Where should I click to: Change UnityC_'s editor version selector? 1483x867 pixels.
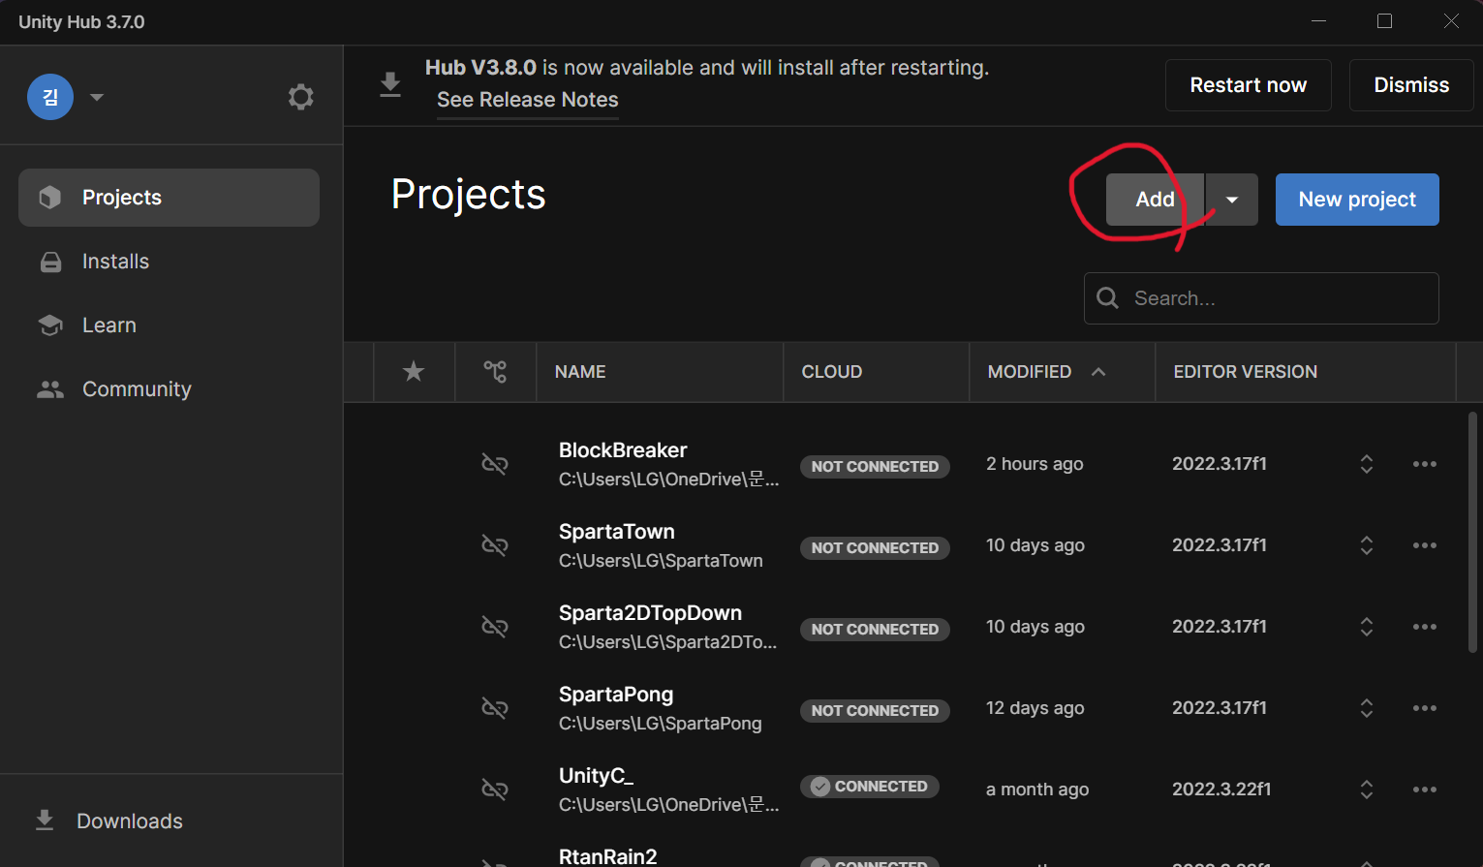[x=1367, y=790]
